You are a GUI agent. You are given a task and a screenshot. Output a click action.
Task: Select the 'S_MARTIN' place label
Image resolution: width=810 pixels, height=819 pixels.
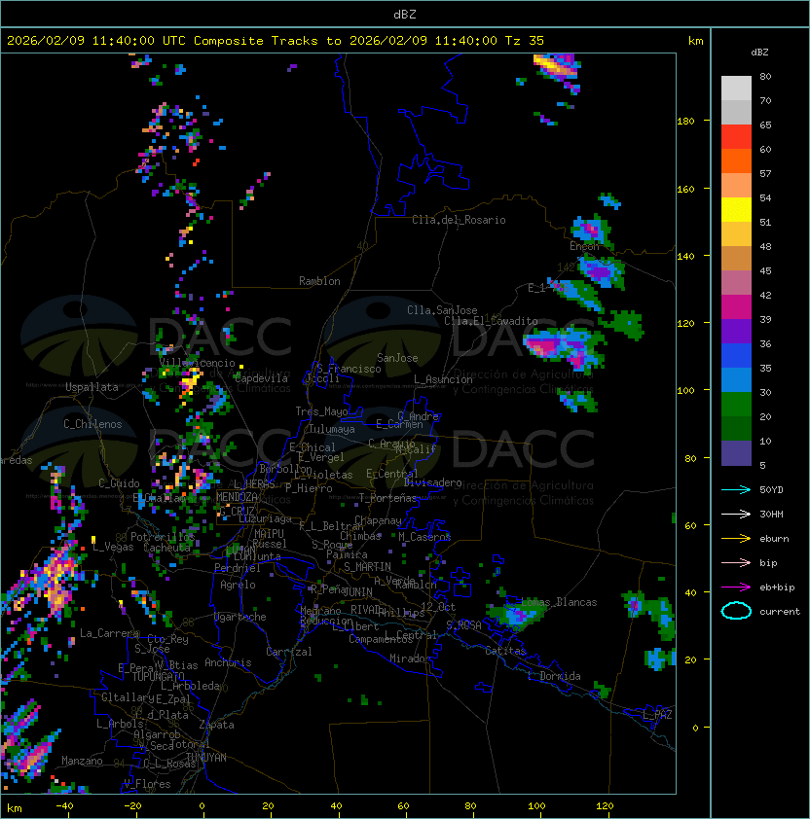(x=367, y=567)
